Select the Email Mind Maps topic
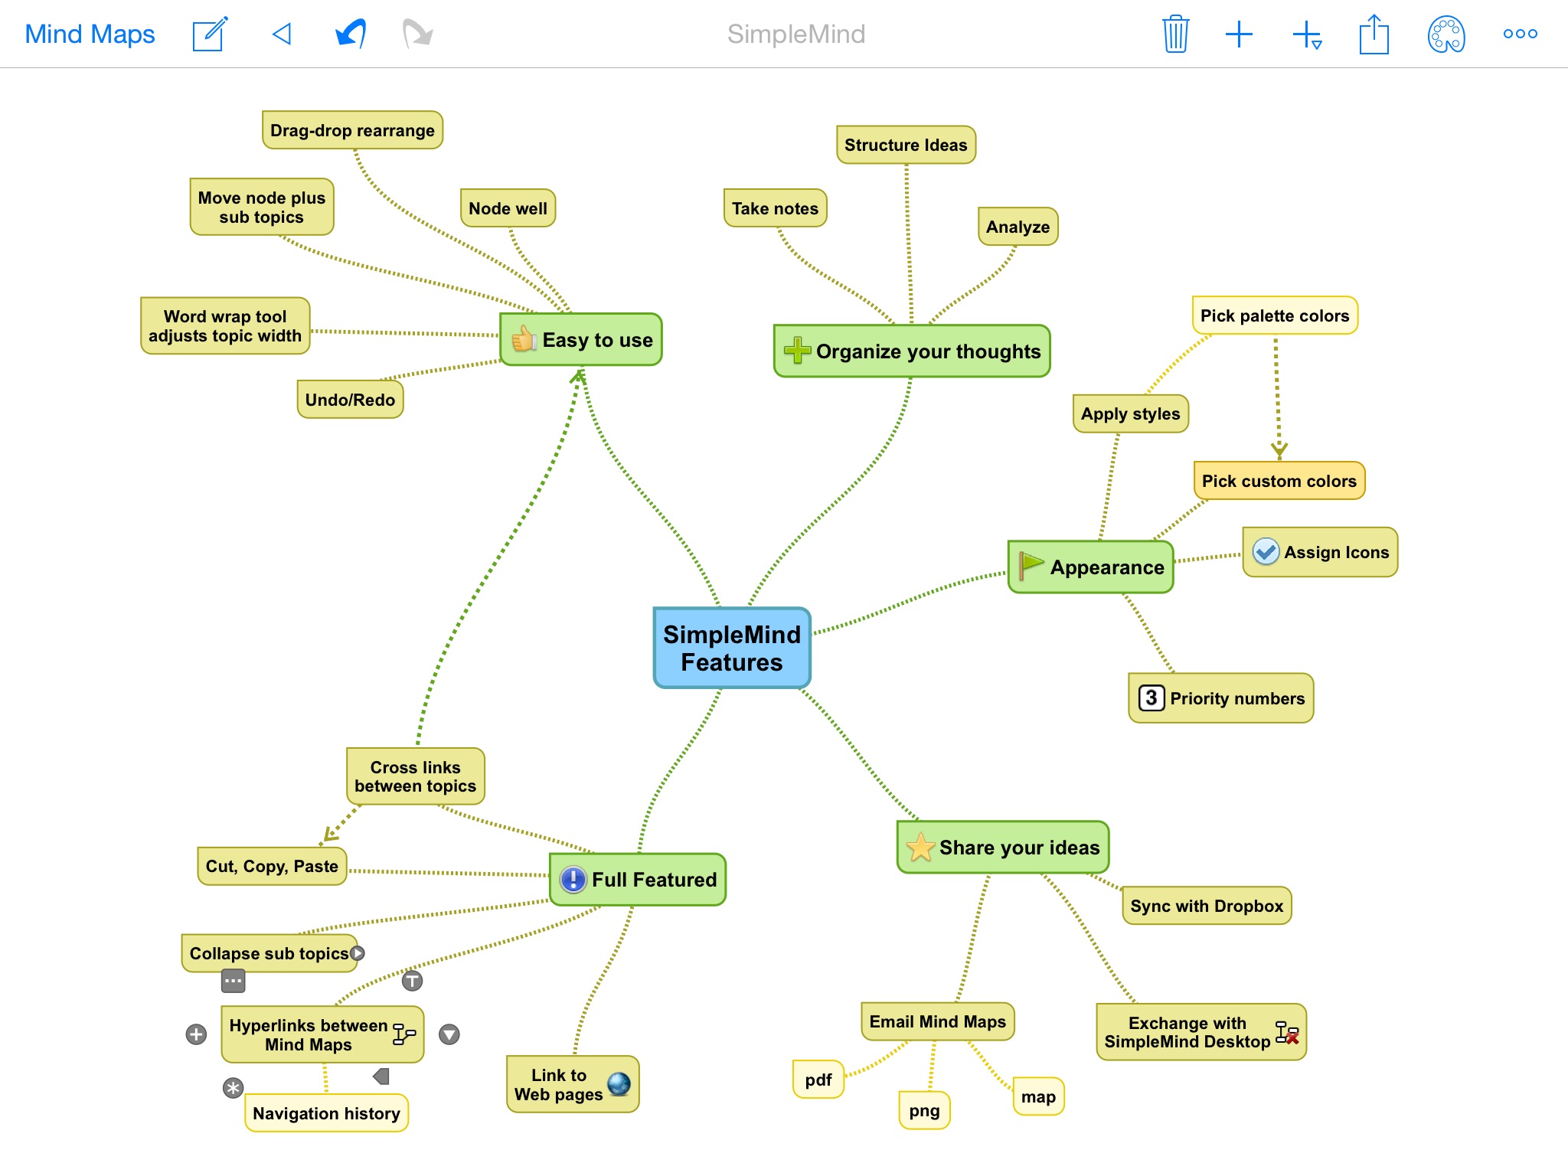The image size is (1568, 1176). (x=938, y=1021)
